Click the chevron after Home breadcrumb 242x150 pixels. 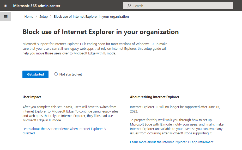coord(36,16)
